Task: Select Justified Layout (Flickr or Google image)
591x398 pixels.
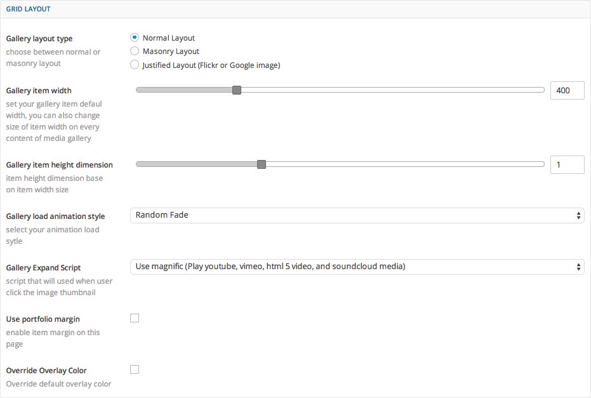Action: [135, 65]
